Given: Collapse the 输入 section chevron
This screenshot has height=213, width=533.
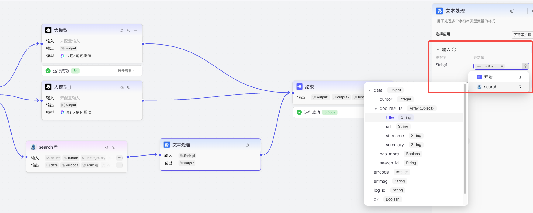Looking at the screenshot, I should coord(438,49).
